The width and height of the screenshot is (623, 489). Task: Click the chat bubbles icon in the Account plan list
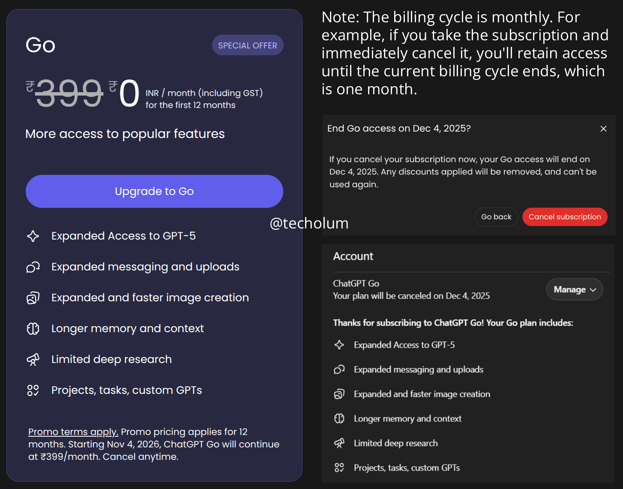(339, 369)
